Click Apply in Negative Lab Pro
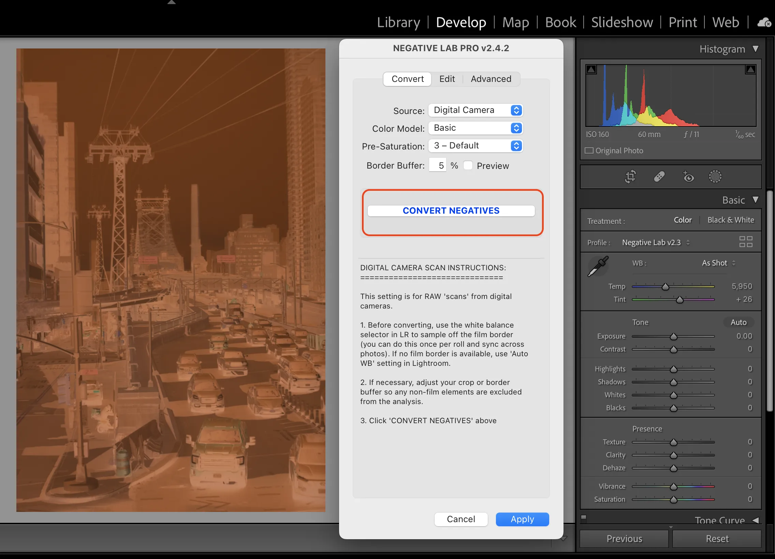Viewport: 775px width, 559px height. 522,519
